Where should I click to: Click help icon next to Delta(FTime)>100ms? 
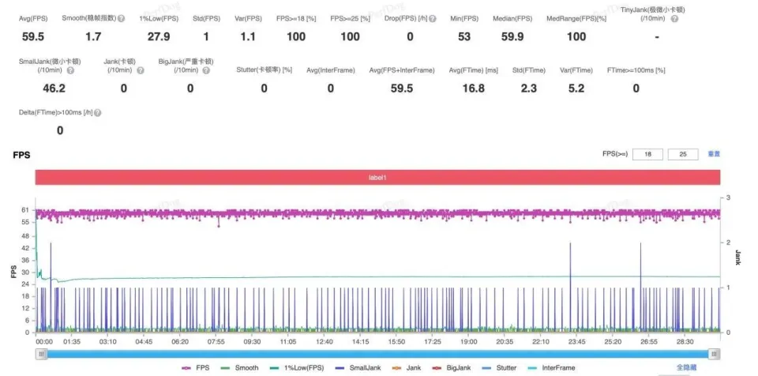coord(97,113)
